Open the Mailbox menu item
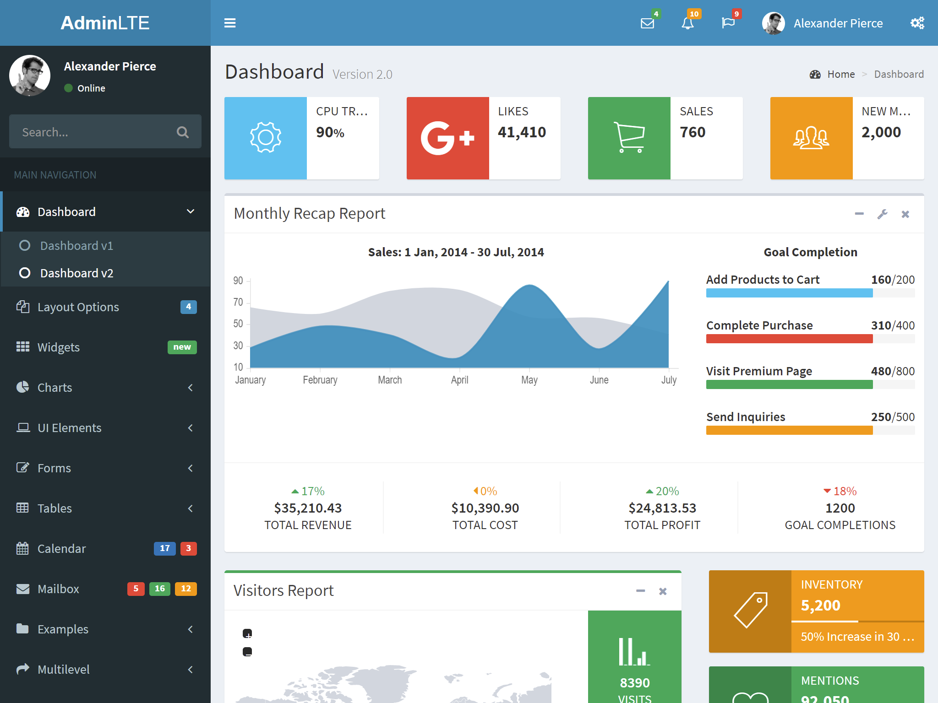 pos(105,589)
